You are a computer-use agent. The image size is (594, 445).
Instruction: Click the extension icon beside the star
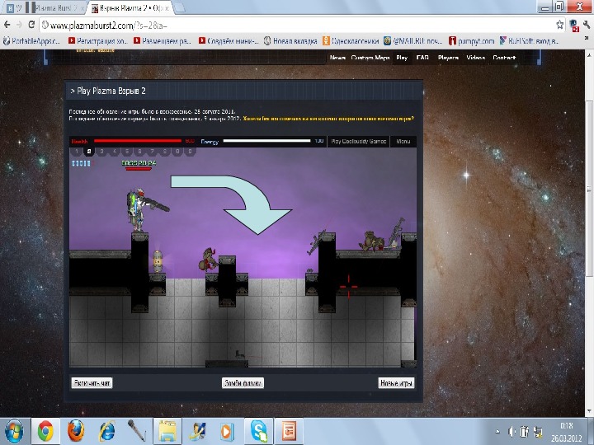574,26
